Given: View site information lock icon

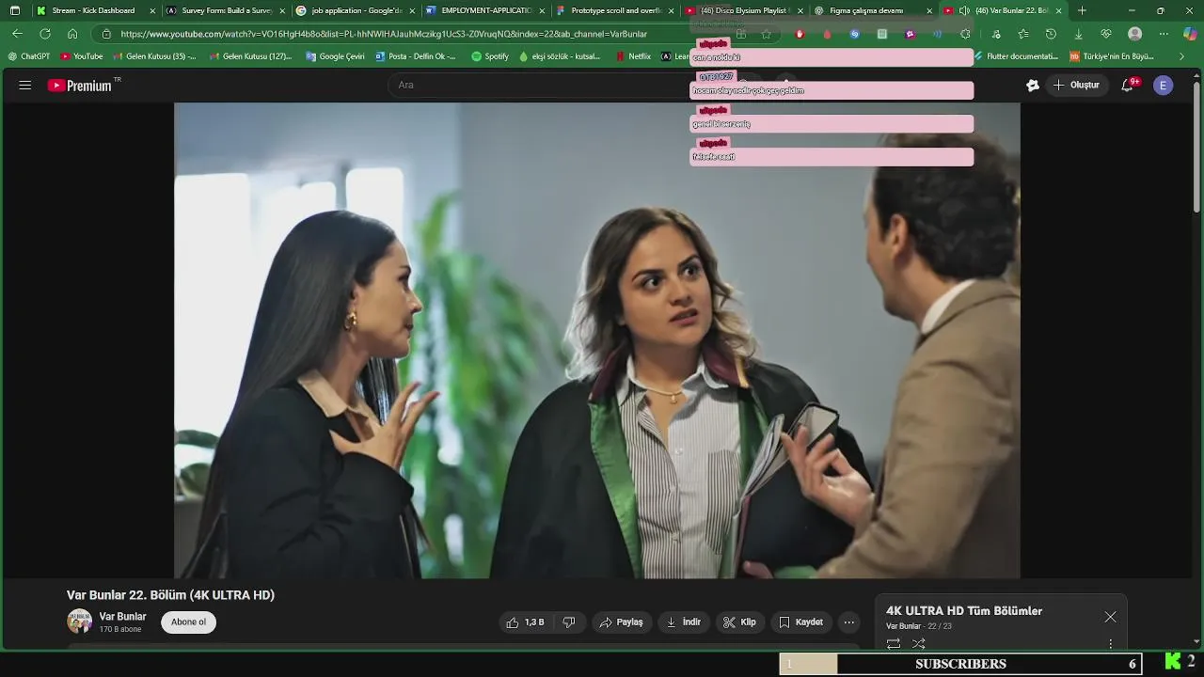Looking at the screenshot, I should [x=106, y=34].
